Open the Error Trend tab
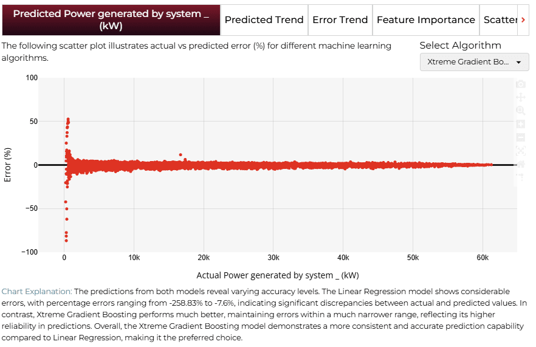The width and height of the screenshot is (536, 347). 340,20
